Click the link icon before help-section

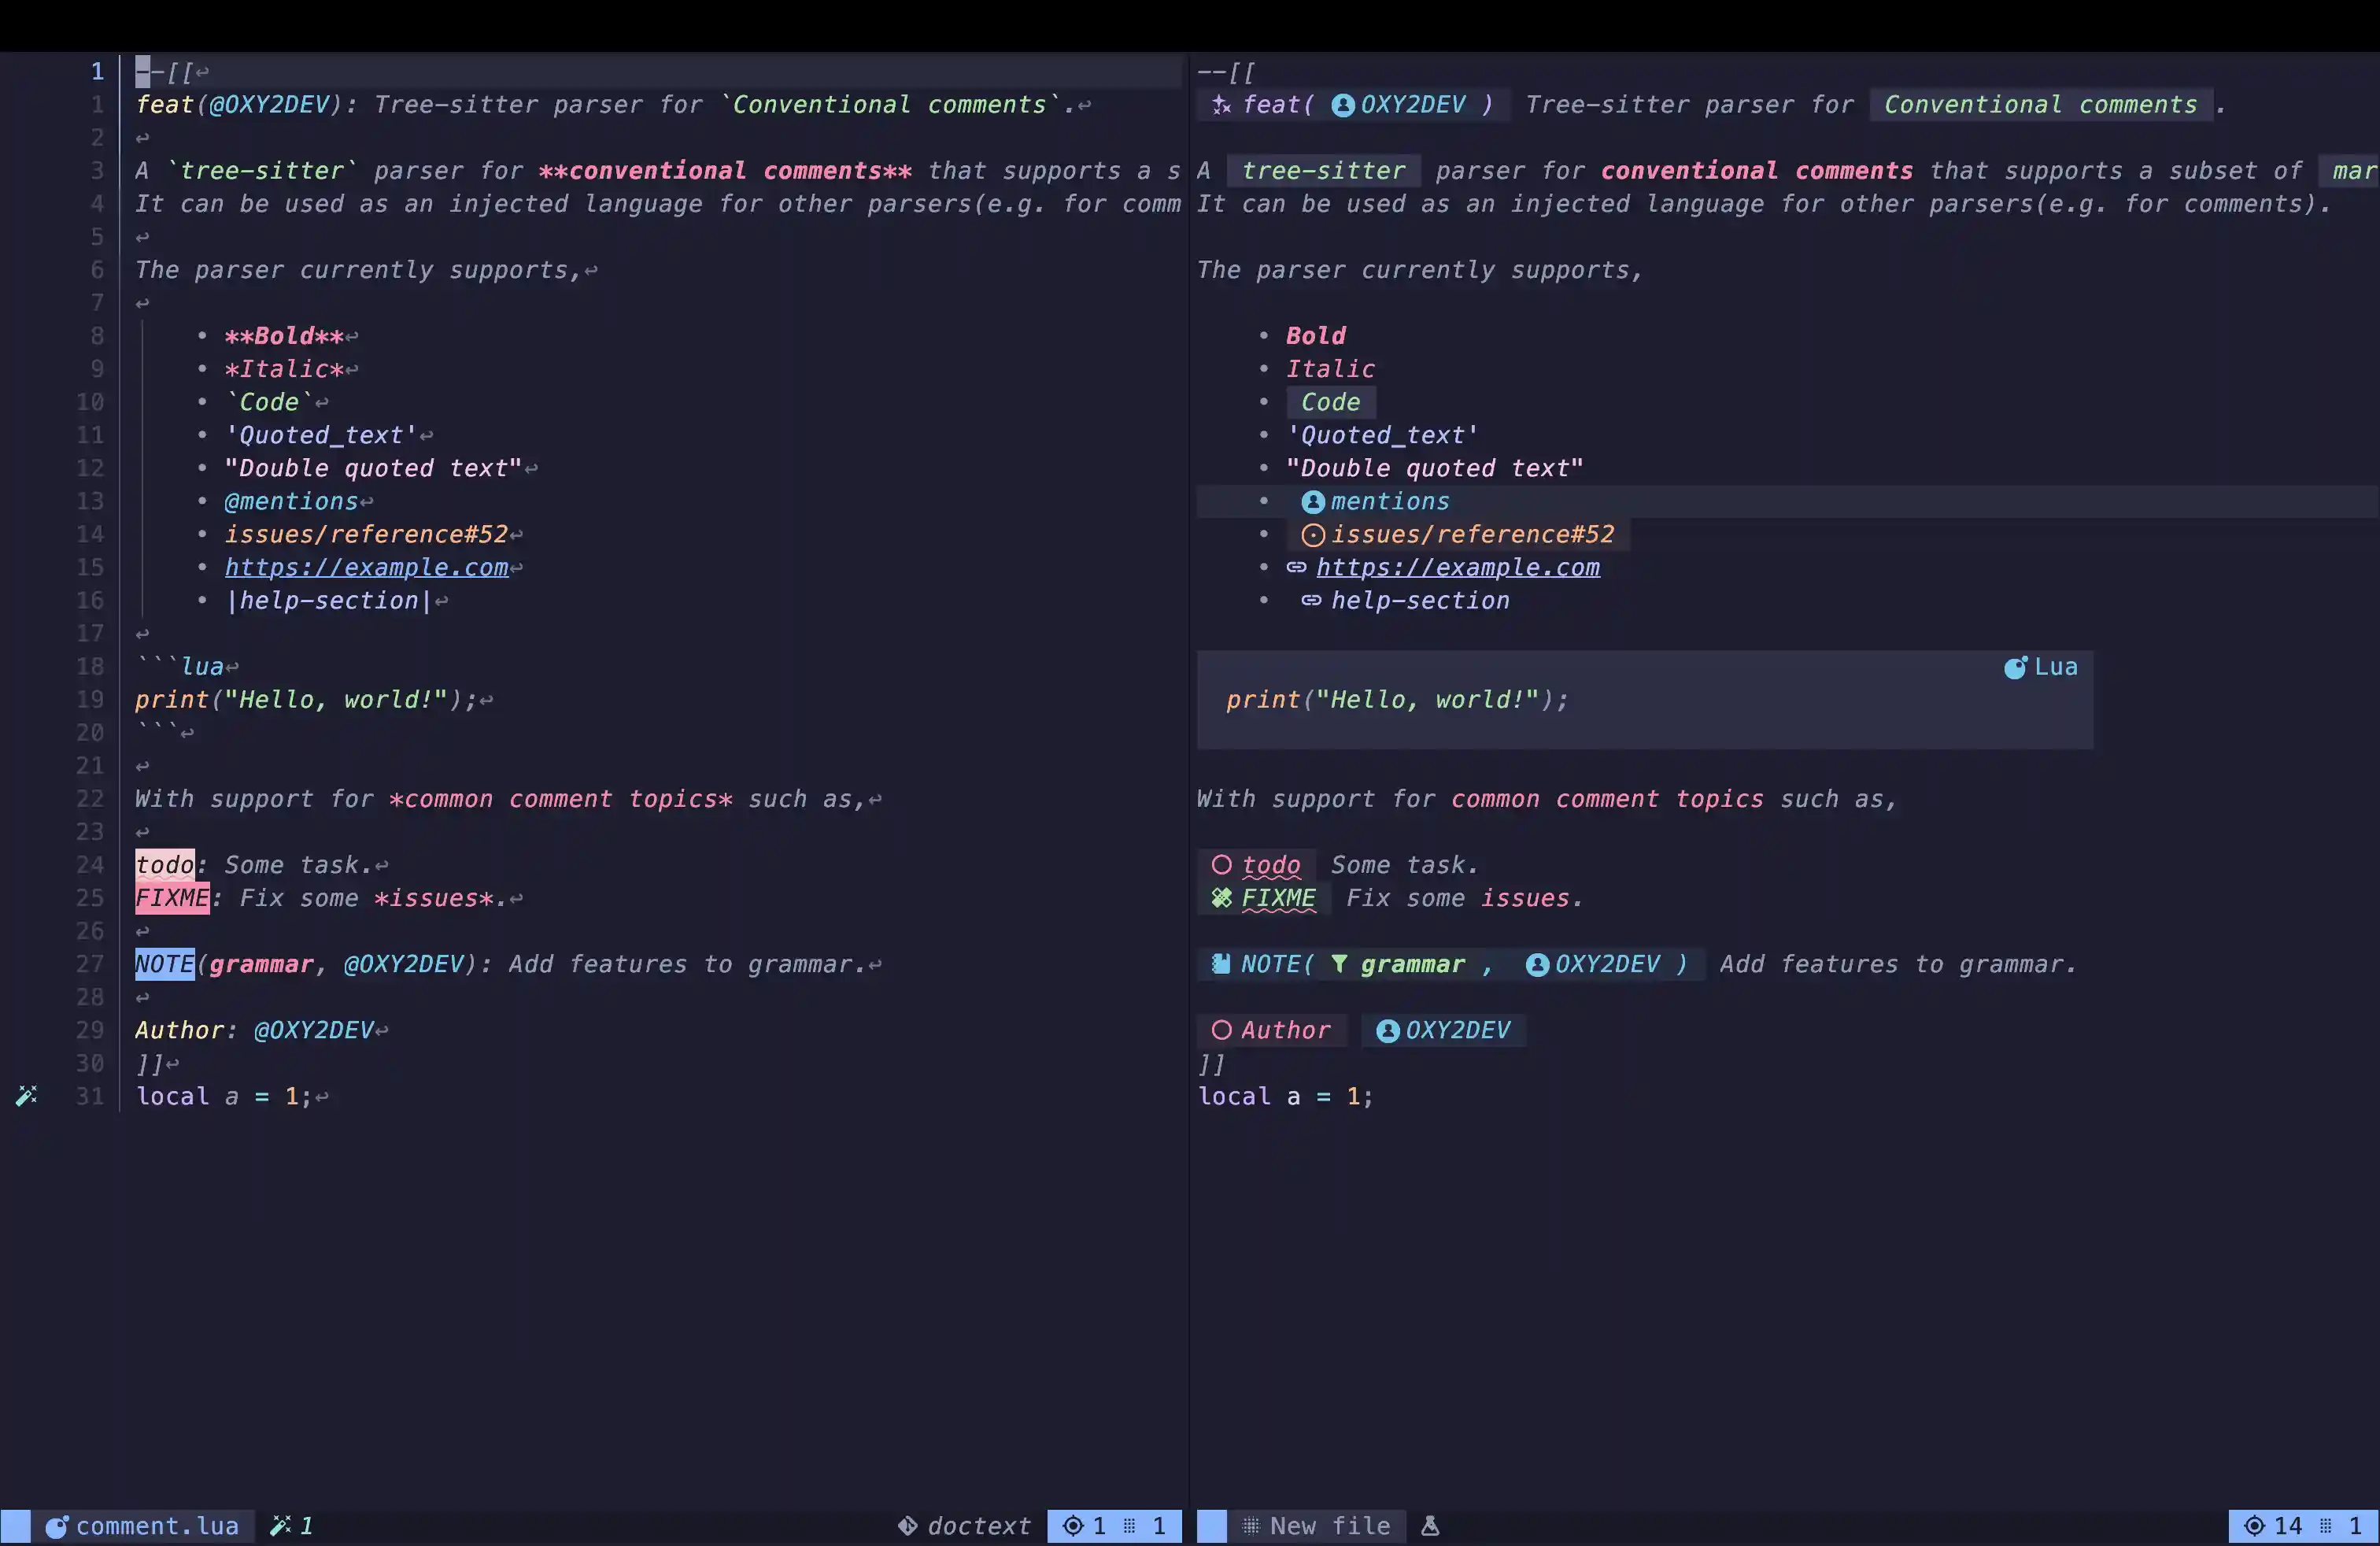[x=1311, y=601]
